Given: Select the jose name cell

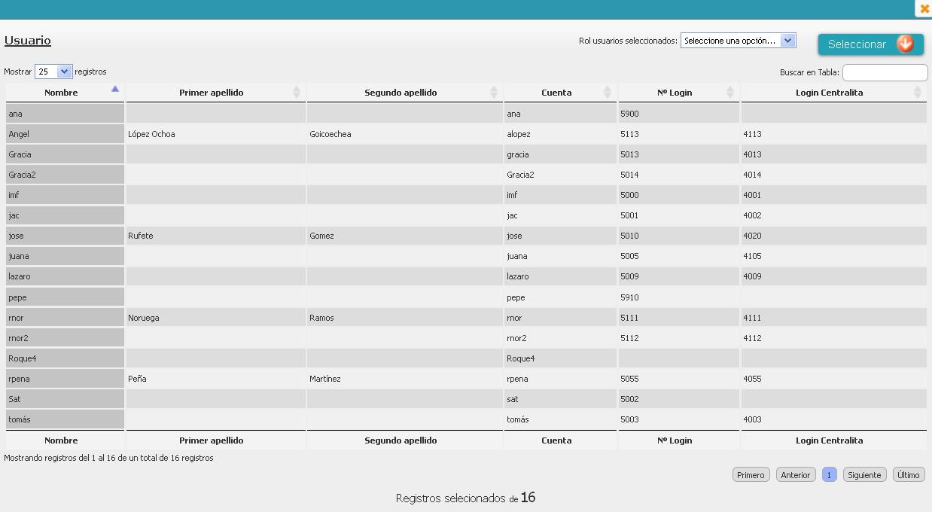Looking at the screenshot, I should tap(65, 236).
